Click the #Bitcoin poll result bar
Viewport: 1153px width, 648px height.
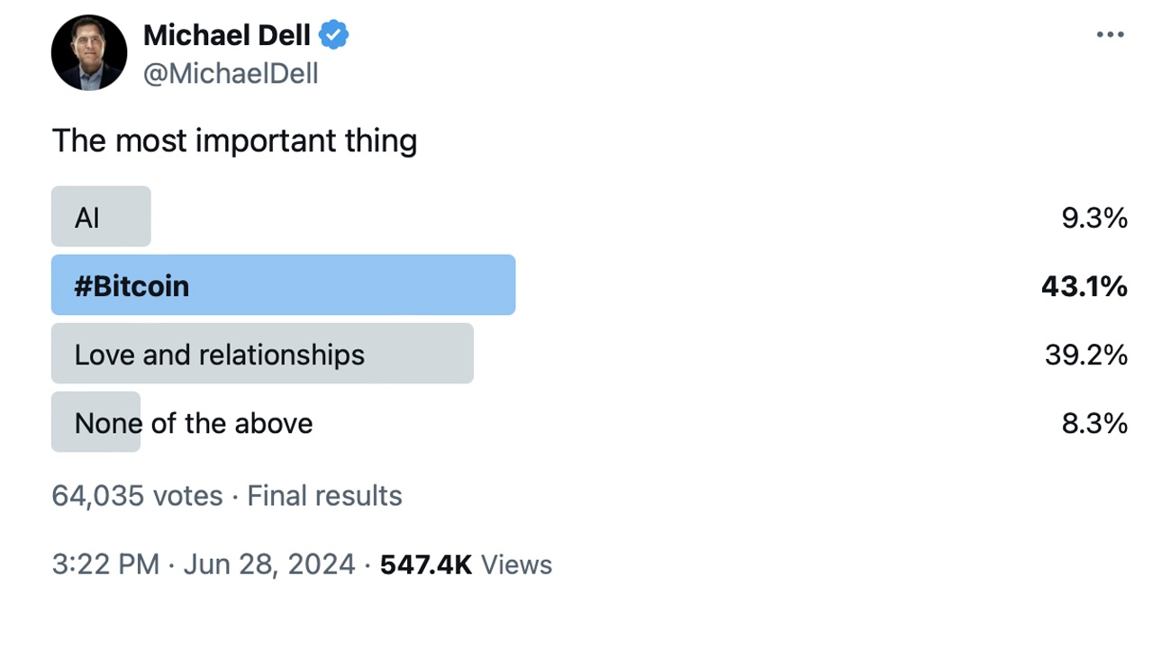click(x=284, y=284)
